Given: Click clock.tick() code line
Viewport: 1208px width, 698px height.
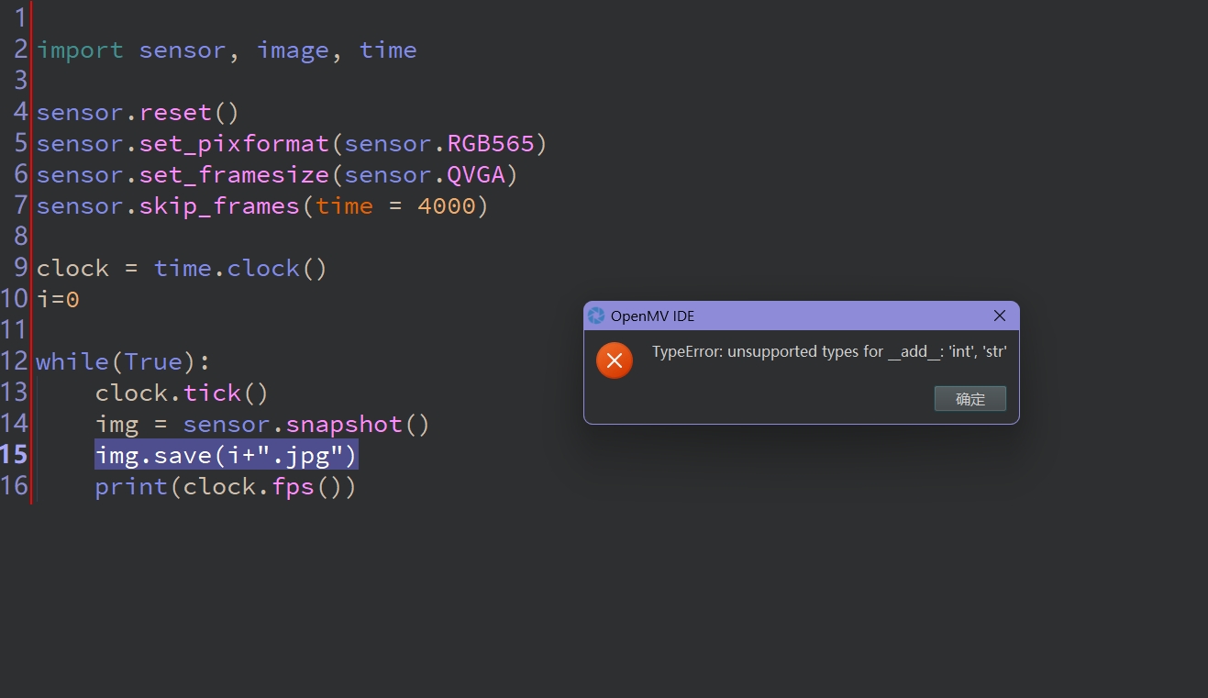Looking at the screenshot, I should pyautogui.click(x=182, y=393).
